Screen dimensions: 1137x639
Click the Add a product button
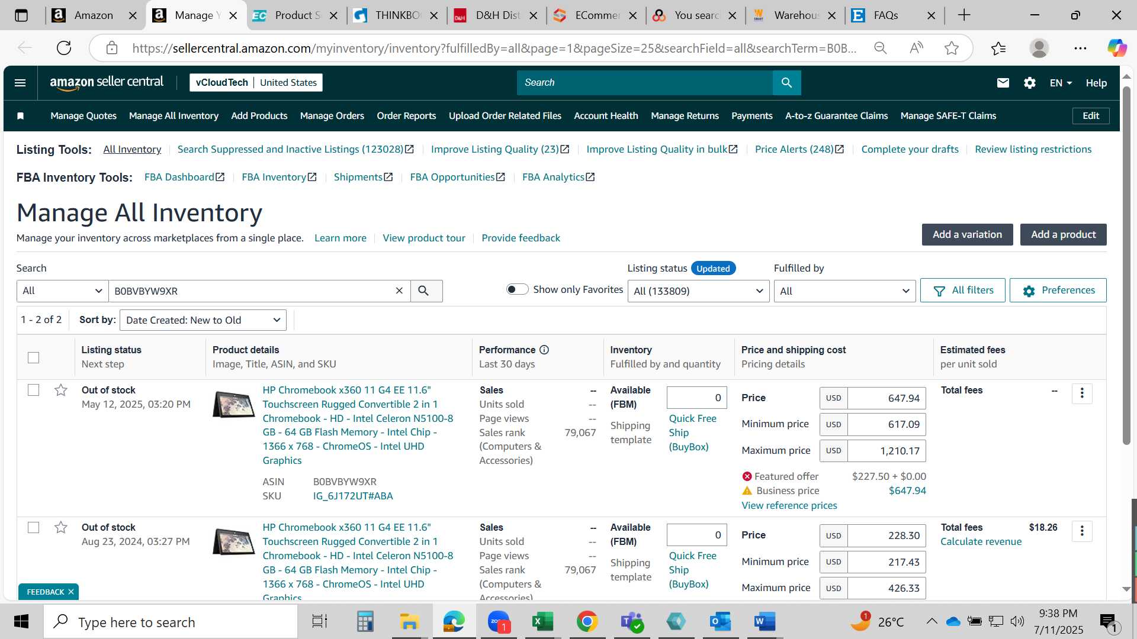(x=1063, y=234)
